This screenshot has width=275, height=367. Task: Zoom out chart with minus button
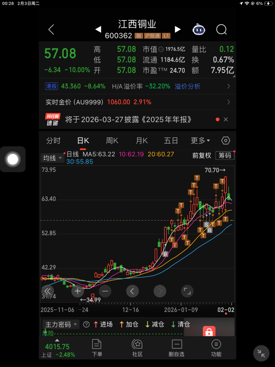click(105, 291)
